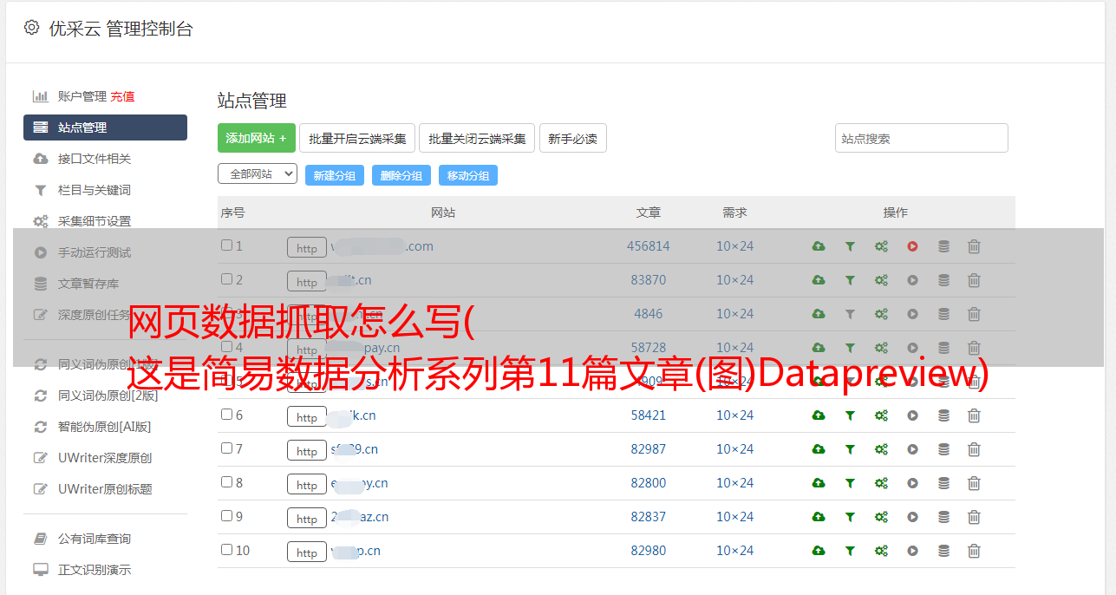Click the 批量关闭云端采集 button

point(477,138)
